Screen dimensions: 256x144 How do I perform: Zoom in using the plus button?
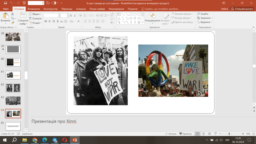coord(243,134)
